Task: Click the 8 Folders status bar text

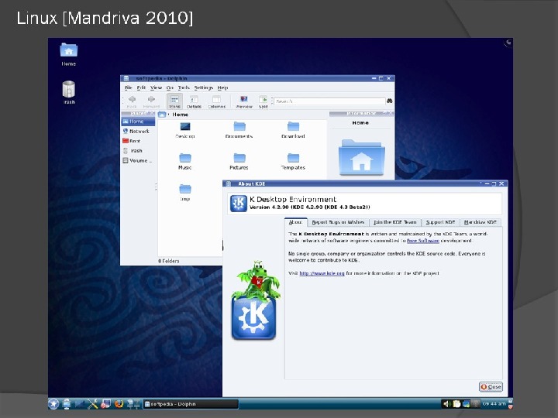Action: [169, 261]
